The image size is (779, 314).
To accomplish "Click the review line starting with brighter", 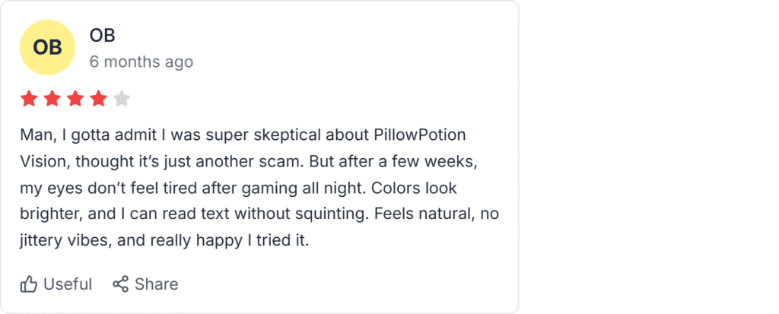I will [259, 214].
